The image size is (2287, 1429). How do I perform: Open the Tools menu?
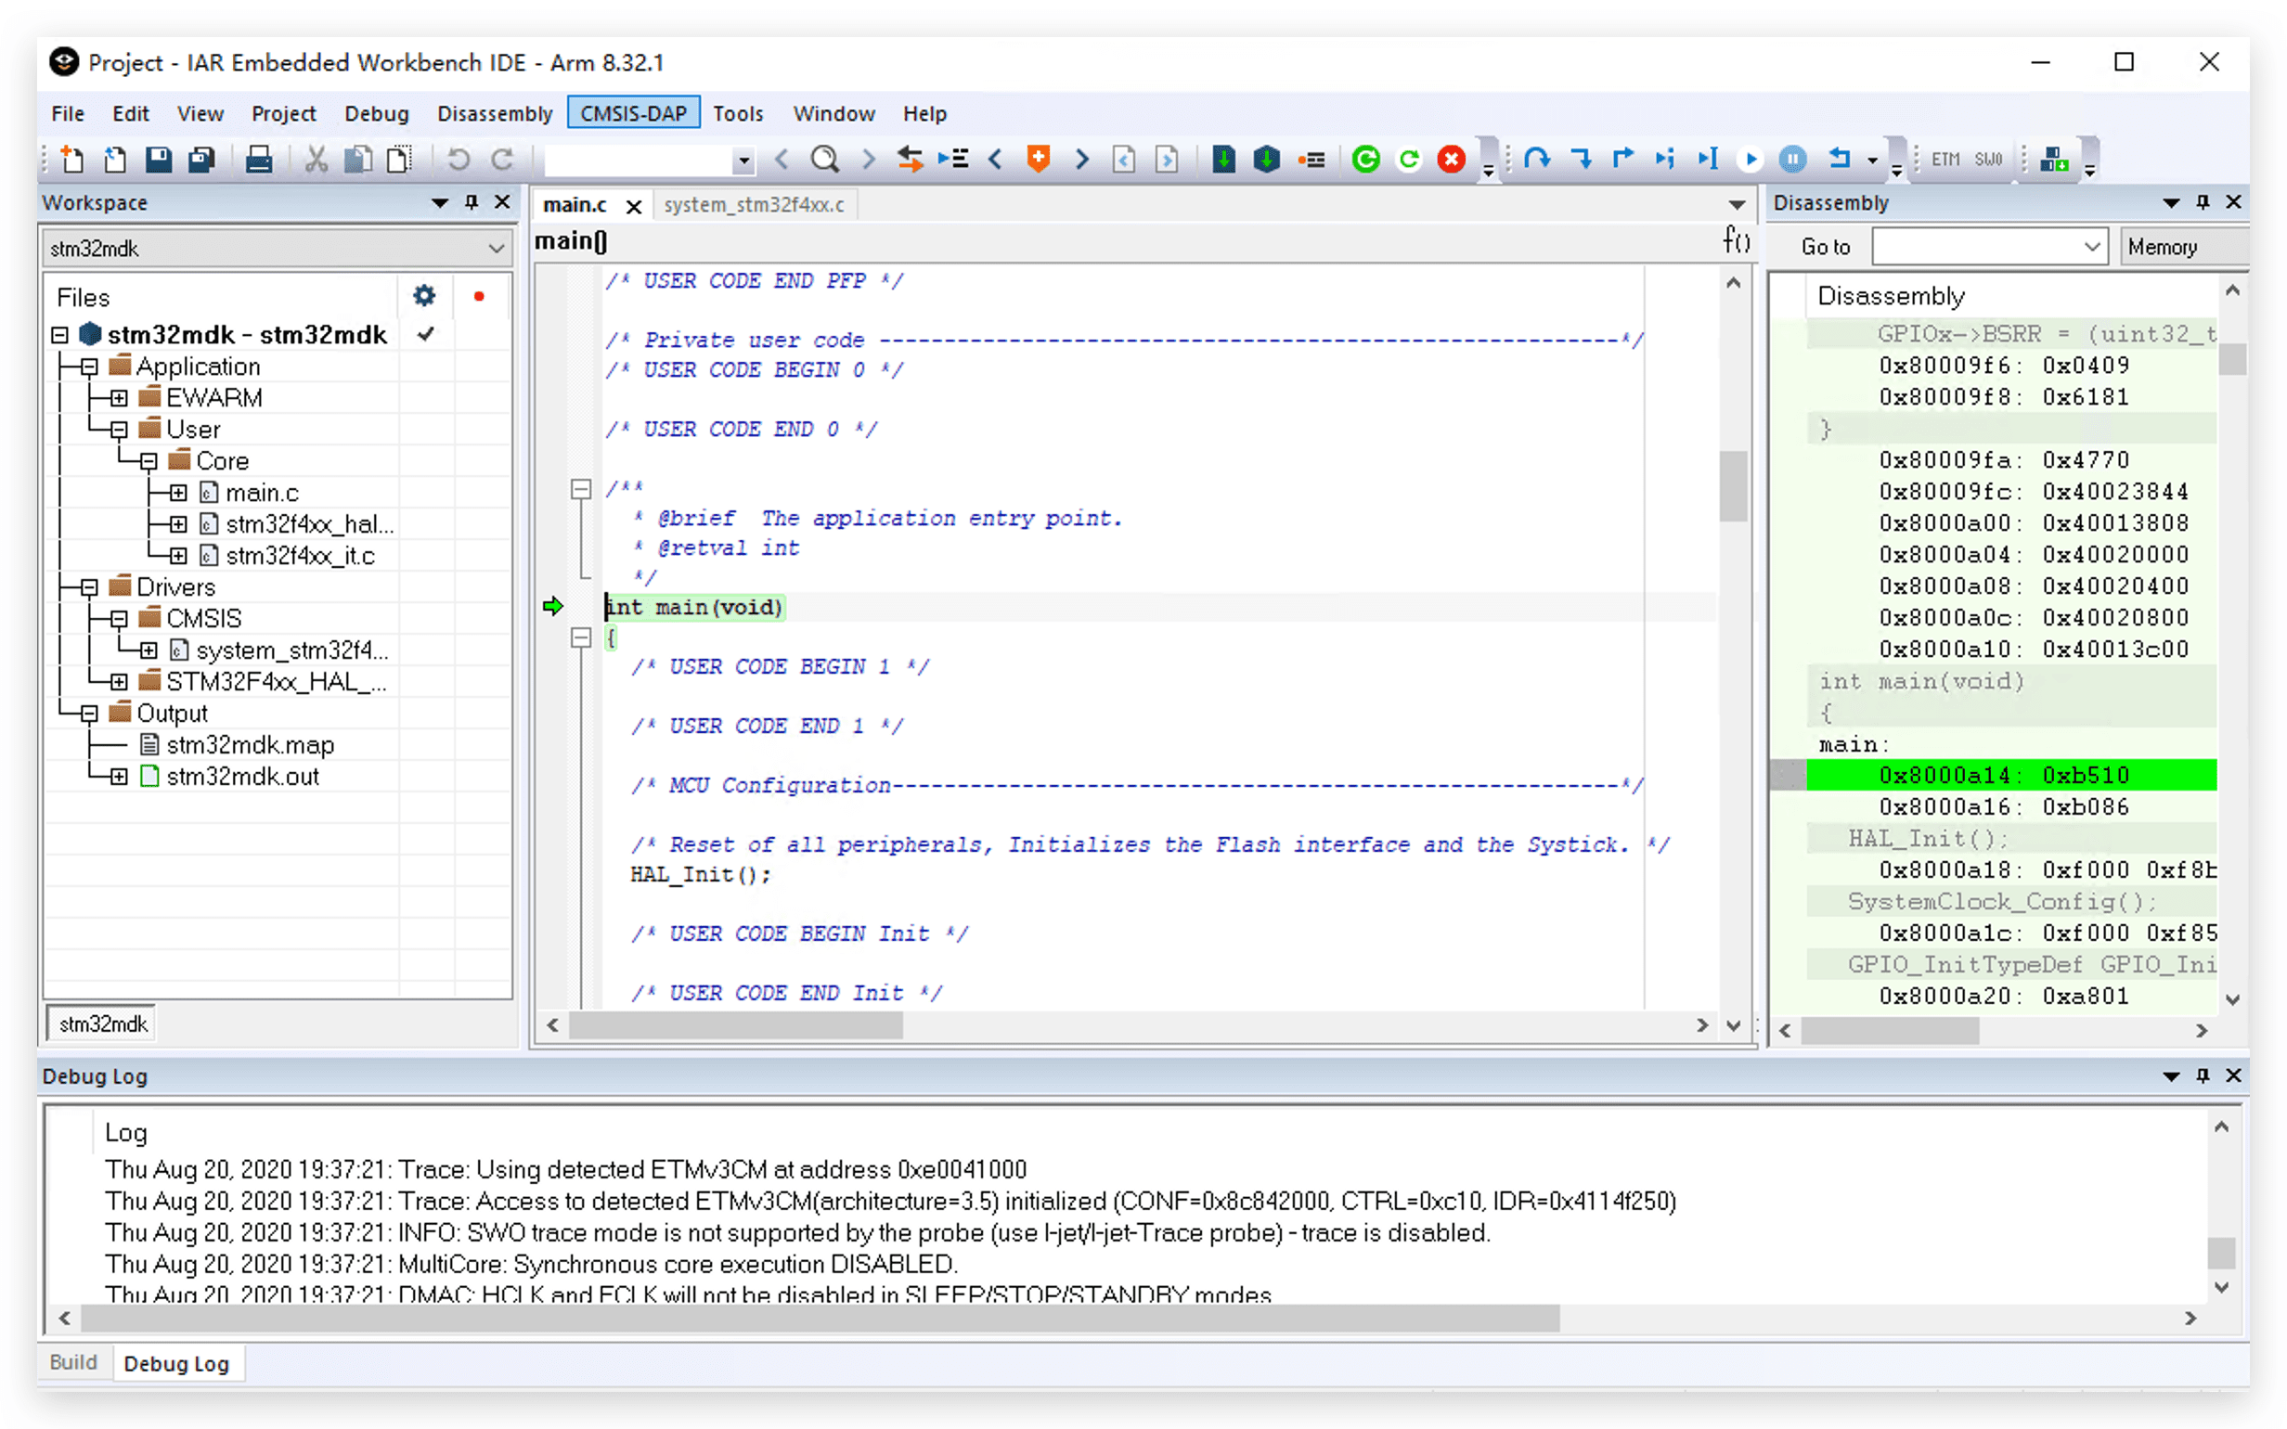point(738,113)
